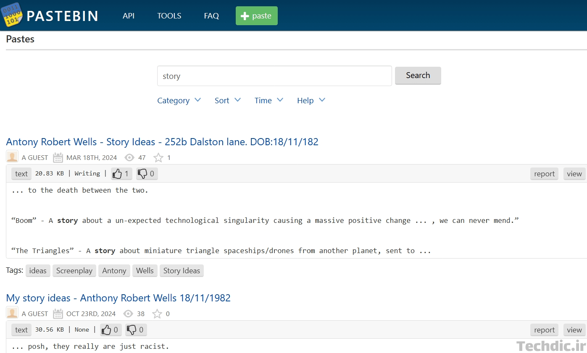Expand the Sort dropdown
Screen dimensions: 587x353
pos(228,100)
